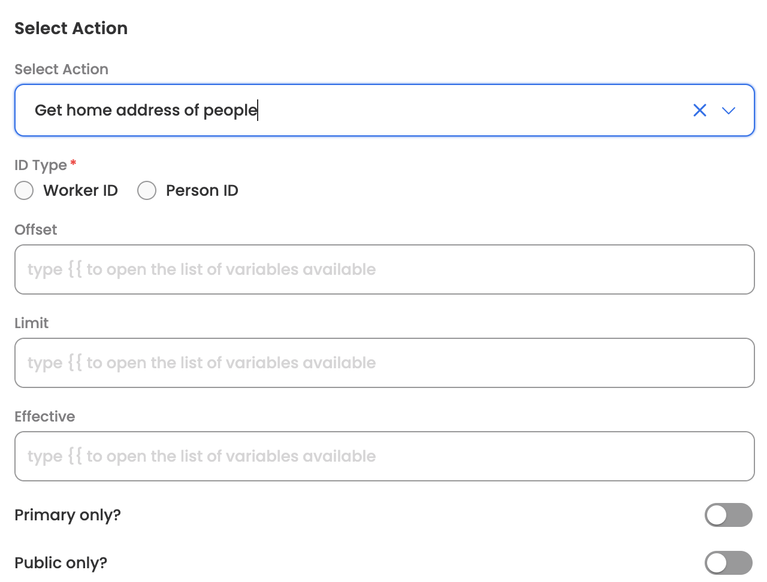Click the Limit field label
This screenshot has width=767, height=582.
[x=31, y=323]
